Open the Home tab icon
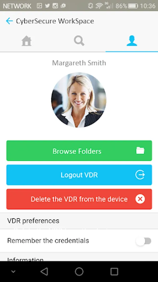Image resolution: width=158 pixels, height=282 pixels. [27, 41]
